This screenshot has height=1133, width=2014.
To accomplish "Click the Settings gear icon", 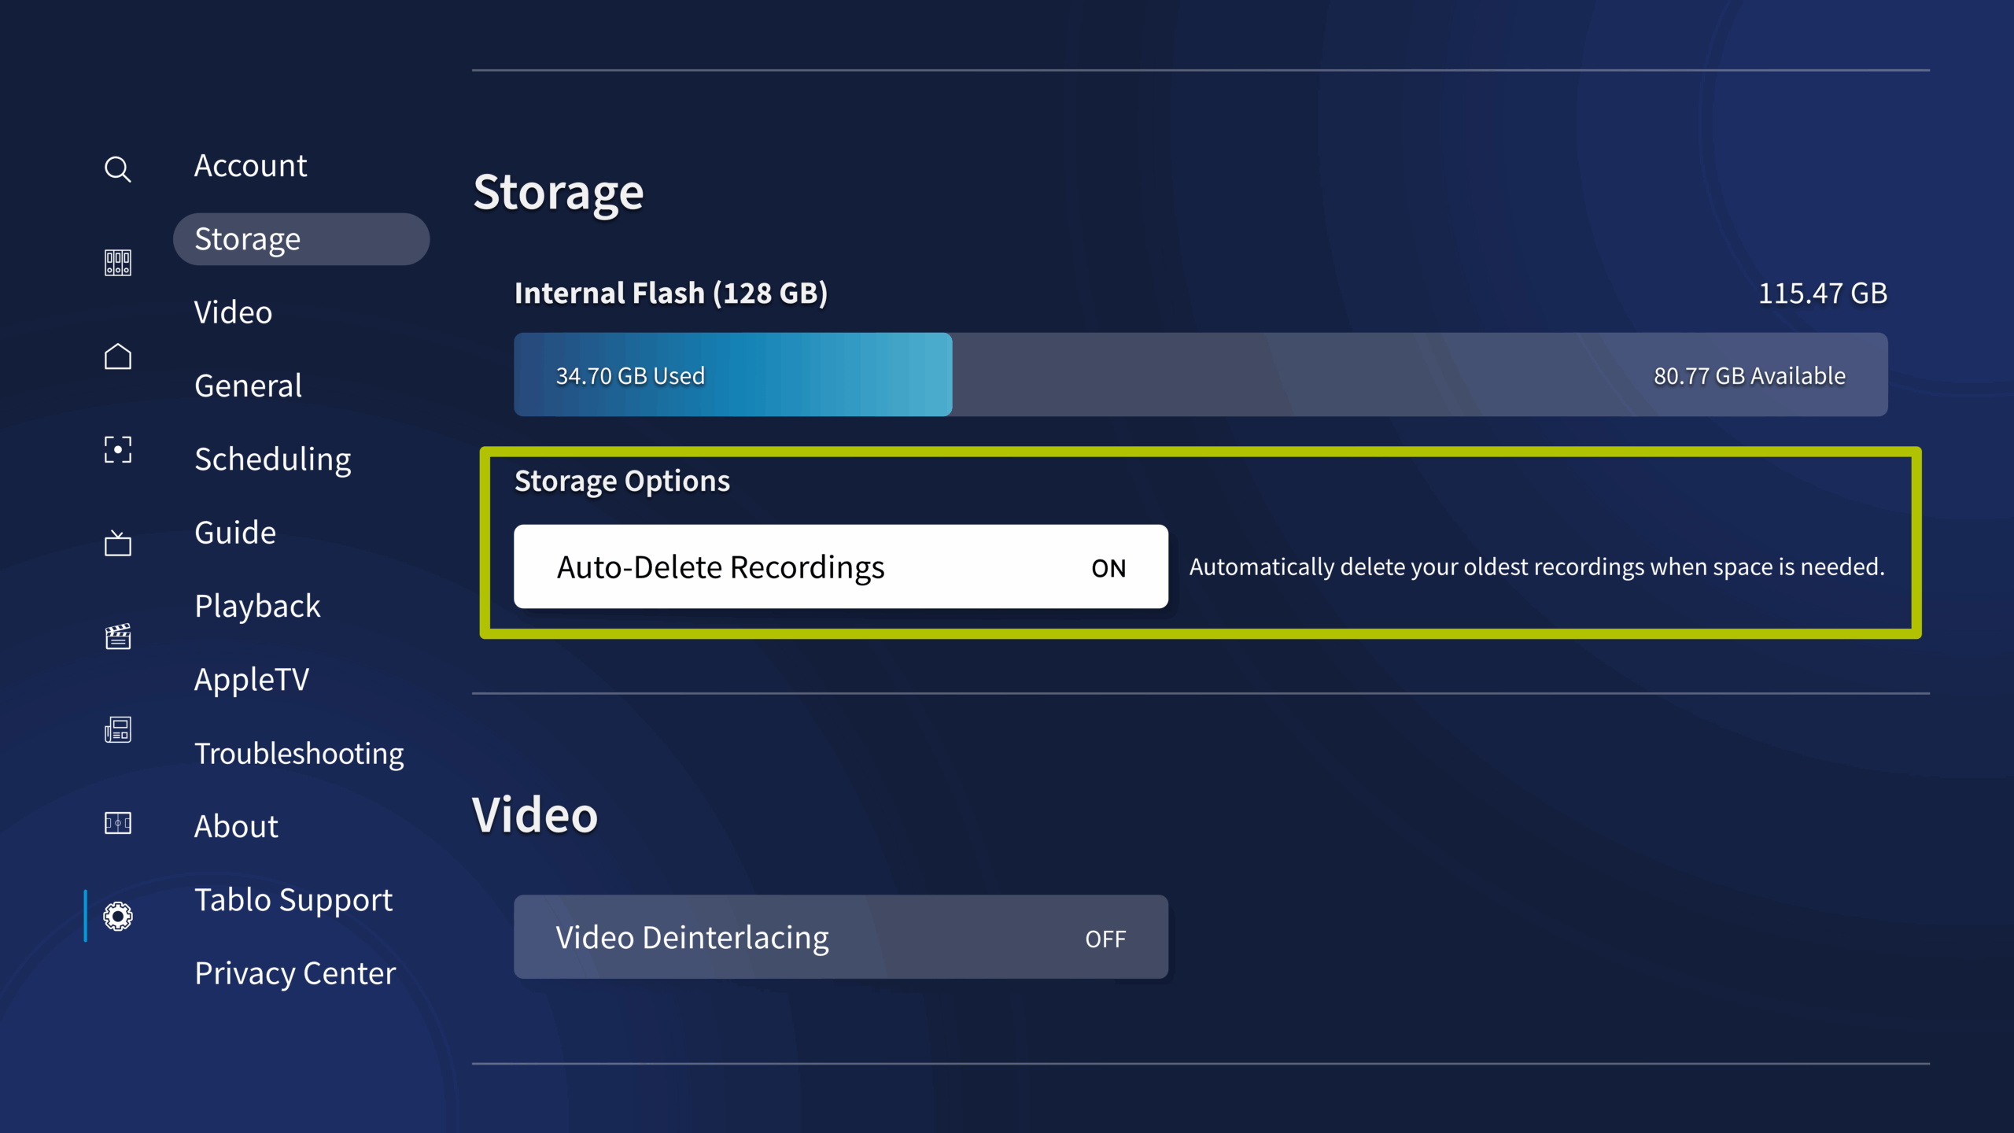I will [x=117, y=916].
